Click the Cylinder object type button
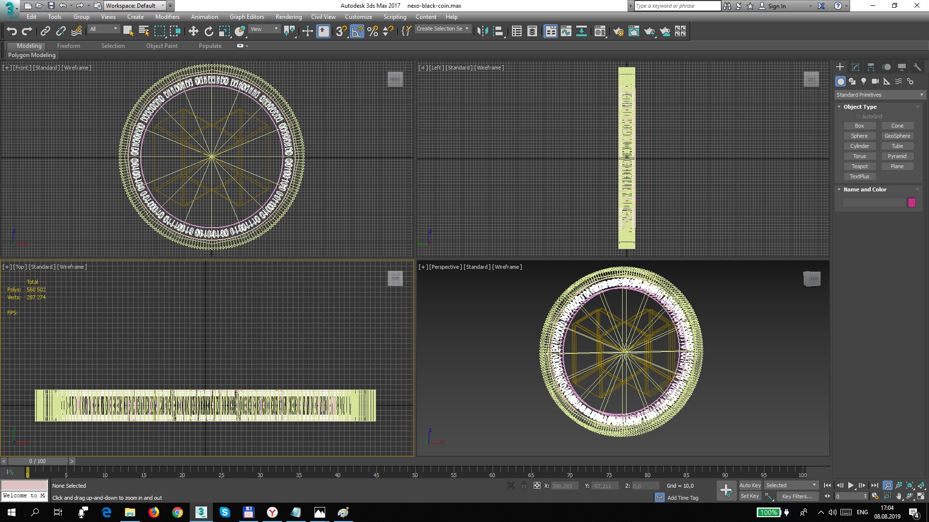 point(859,146)
